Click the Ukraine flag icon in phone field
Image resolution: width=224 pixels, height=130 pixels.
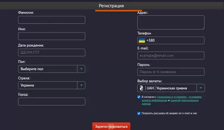[142, 40]
